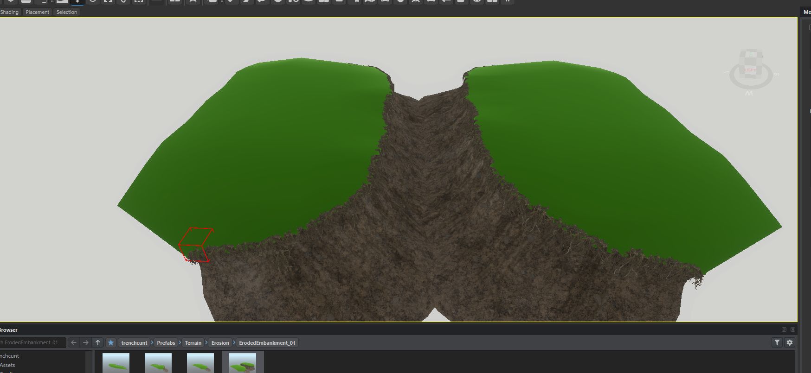
Task: Go up one folder level
Action: 98,342
